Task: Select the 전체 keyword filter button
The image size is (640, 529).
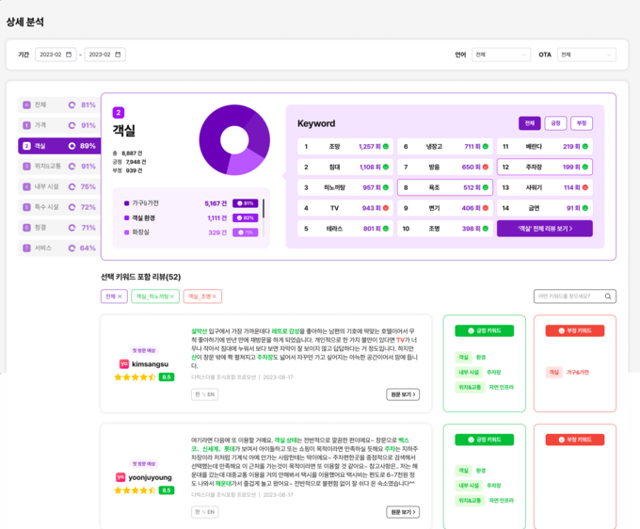Action: (x=530, y=123)
